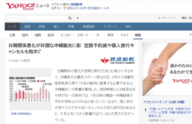Click the handshake ad banner image

coord(166,64)
